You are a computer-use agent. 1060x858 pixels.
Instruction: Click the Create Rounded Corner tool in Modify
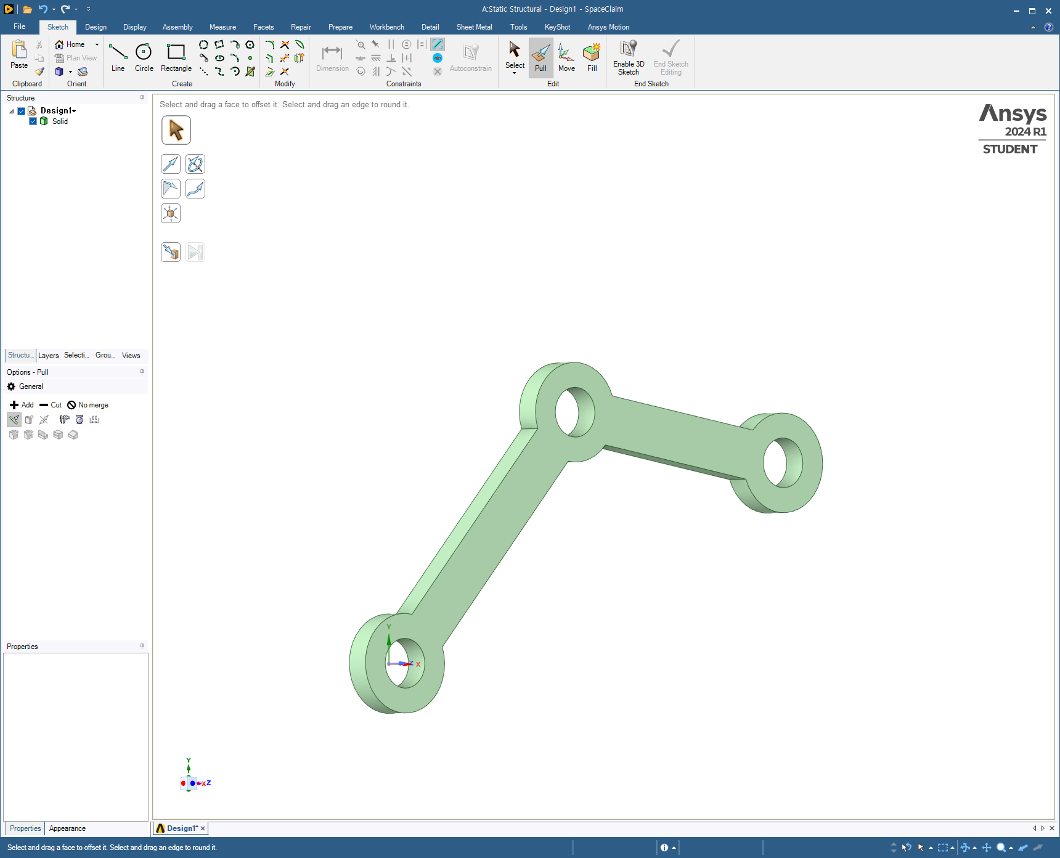tap(270, 44)
